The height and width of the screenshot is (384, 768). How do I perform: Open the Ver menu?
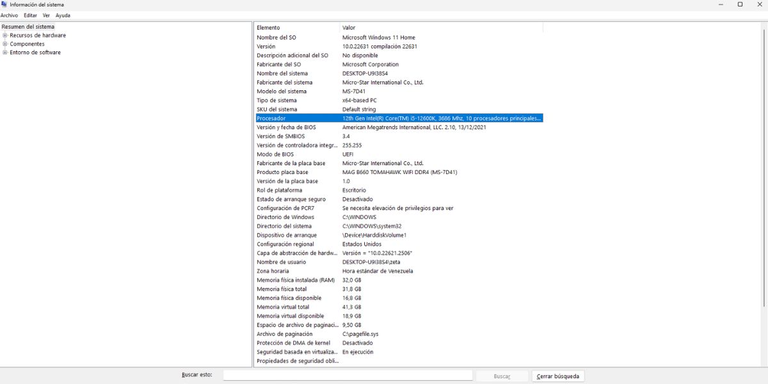click(46, 15)
